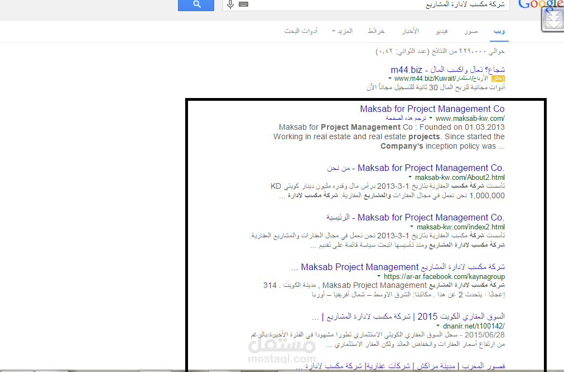Open Maksab Project Management Facebook result
The height and width of the screenshot is (372, 564).
point(398,267)
